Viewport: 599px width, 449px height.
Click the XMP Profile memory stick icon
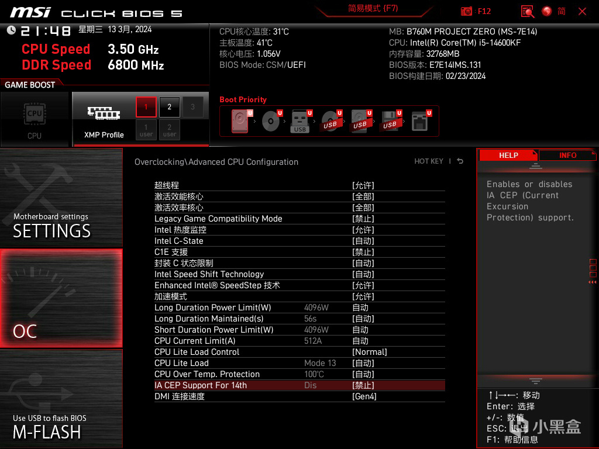(x=104, y=113)
